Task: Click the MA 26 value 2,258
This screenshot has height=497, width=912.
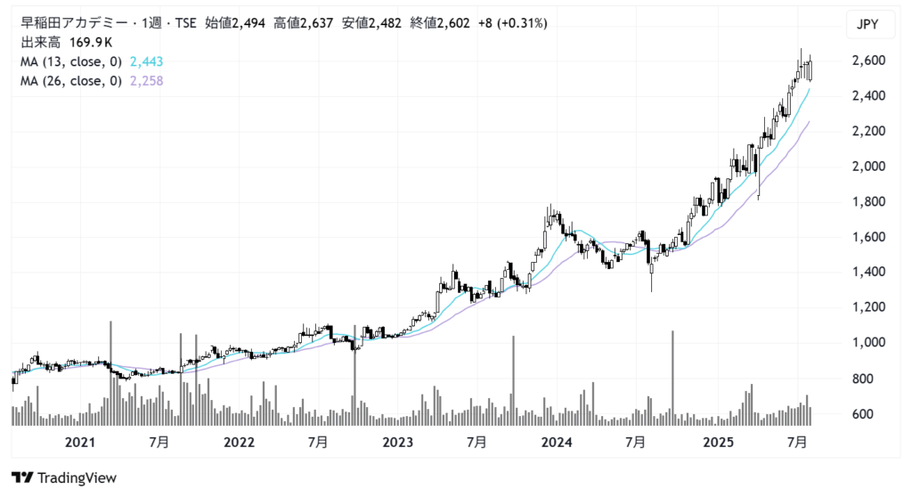Action: [147, 81]
